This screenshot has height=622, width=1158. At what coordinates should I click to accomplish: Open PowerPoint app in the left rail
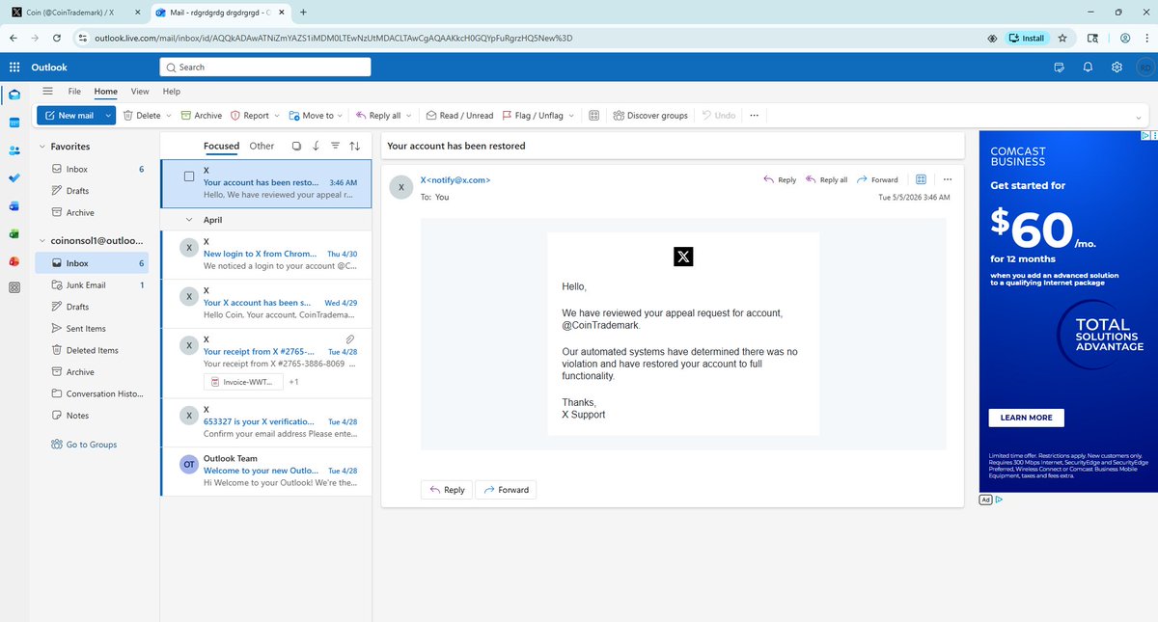click(14, 261)
